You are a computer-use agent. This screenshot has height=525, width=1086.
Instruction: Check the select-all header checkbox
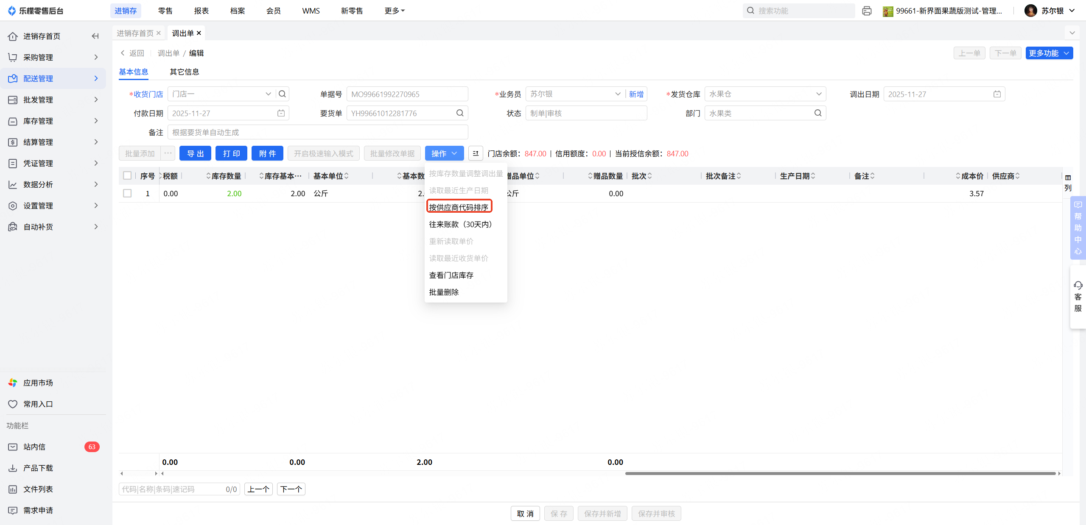[127, 175]
